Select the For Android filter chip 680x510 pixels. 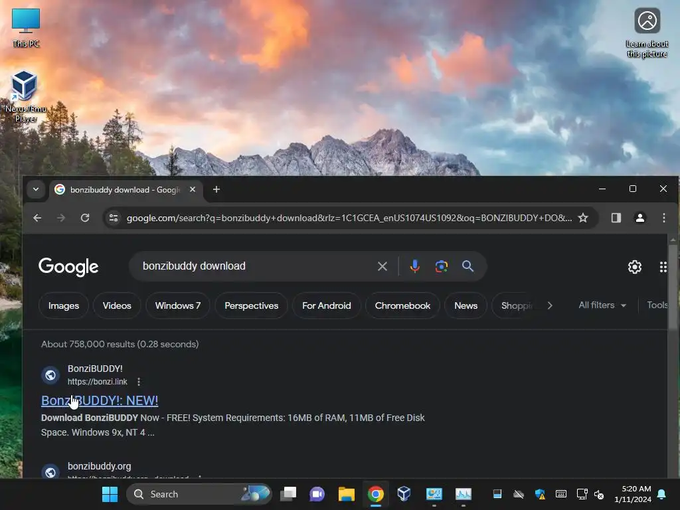coord(327,305)
